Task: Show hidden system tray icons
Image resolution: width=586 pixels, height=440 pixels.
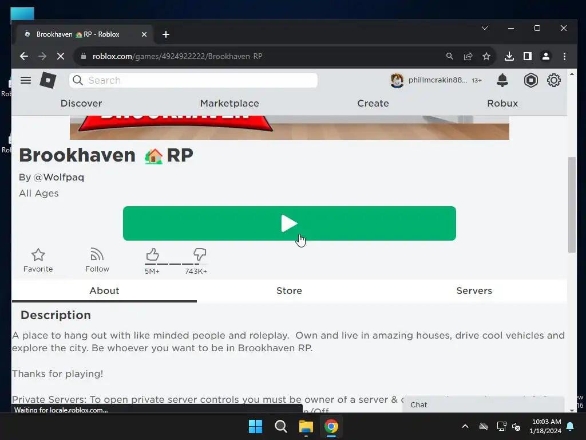Action: point(465,426)
